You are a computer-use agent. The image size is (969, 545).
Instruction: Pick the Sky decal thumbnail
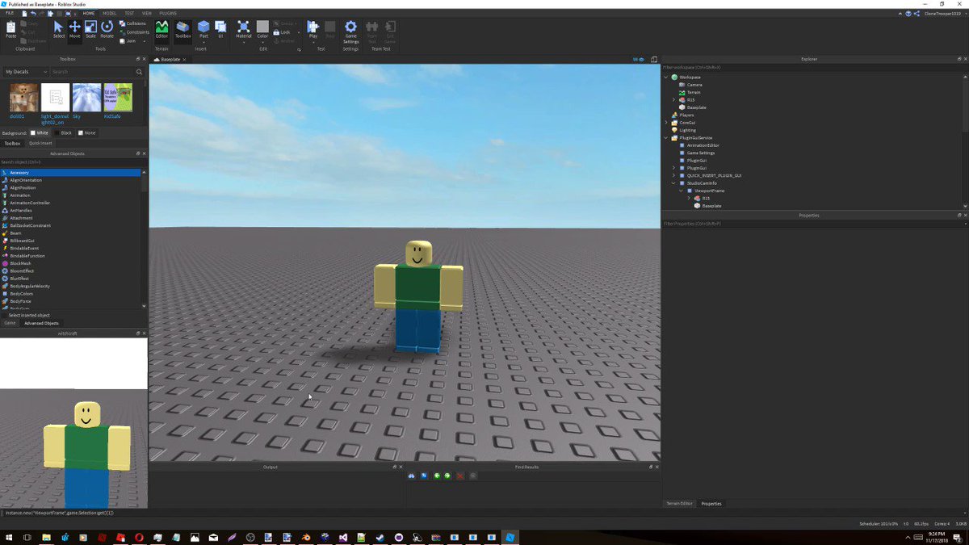86,97
